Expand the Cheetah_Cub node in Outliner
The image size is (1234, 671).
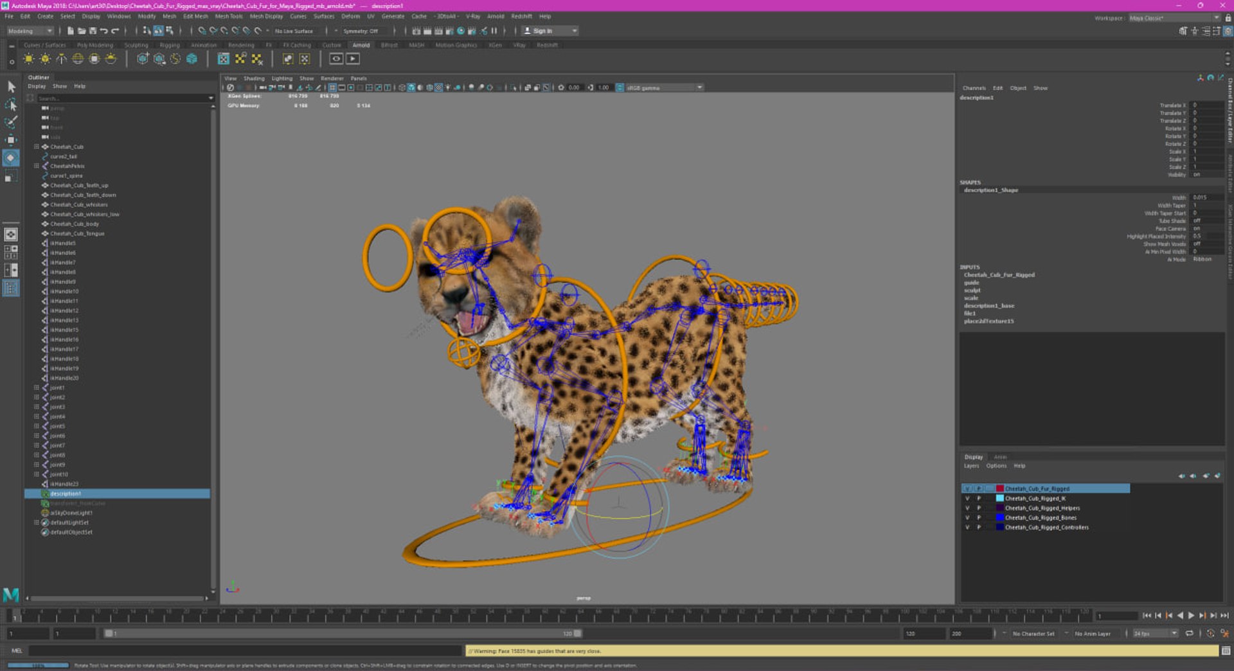(37, 147)
